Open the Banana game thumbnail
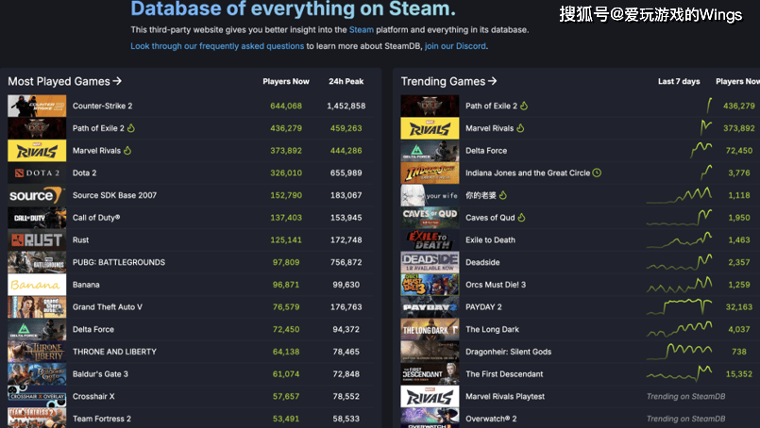The height and width of the screenshot is (428, 760). tap(37, 285)
